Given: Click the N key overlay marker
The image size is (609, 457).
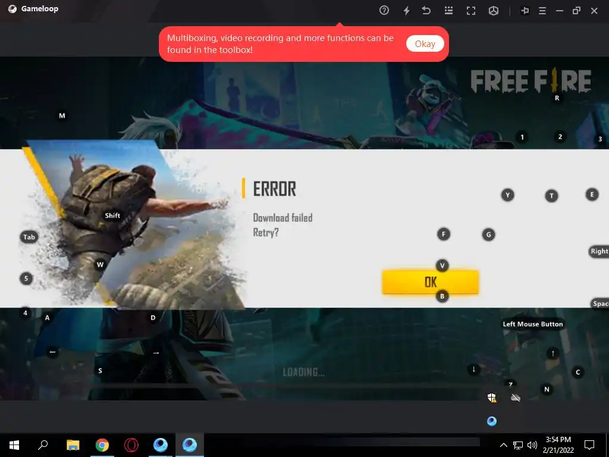Looking at the screenshot, I should (547, 389).
